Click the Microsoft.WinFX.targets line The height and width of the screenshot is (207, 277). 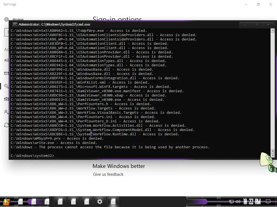click(91, 87)
